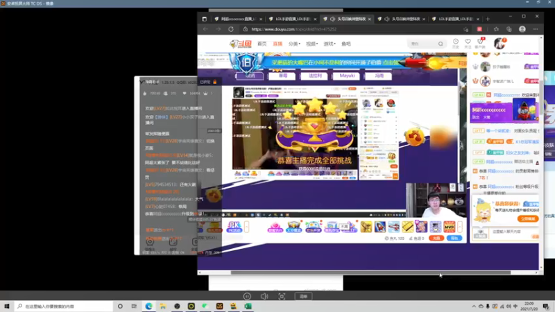555x312 pixels.
Task: Mute the mirroring audio speaker icon
Action: (264, 297)
